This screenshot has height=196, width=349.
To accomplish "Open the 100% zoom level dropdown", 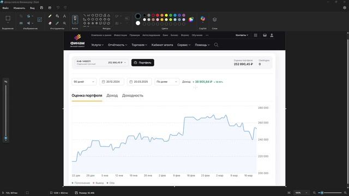I will click(301, 193).
